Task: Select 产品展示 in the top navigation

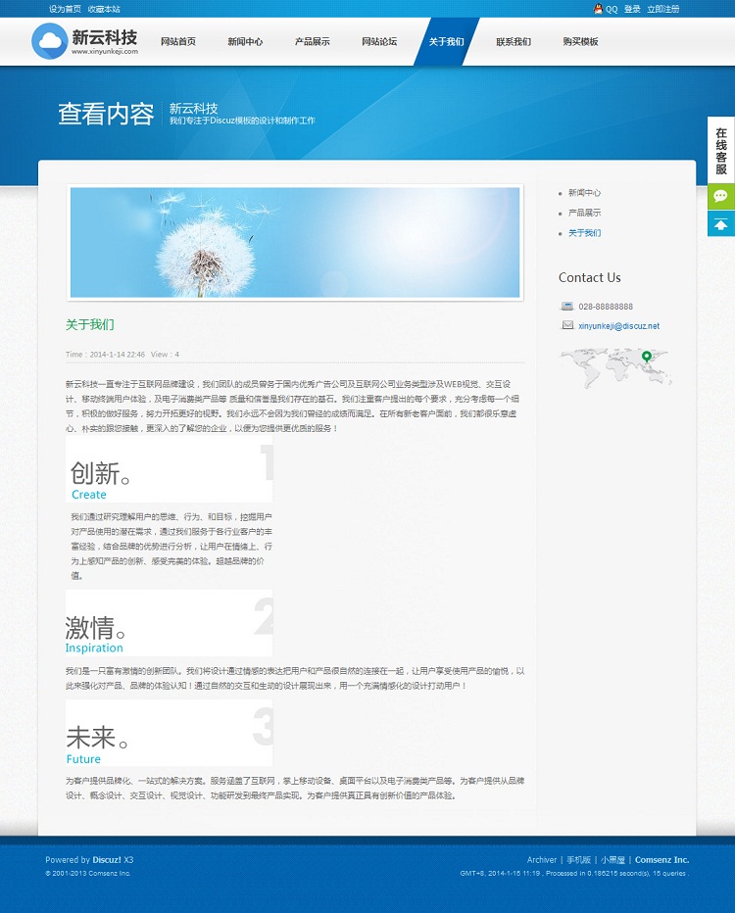Action: point(312,42)
